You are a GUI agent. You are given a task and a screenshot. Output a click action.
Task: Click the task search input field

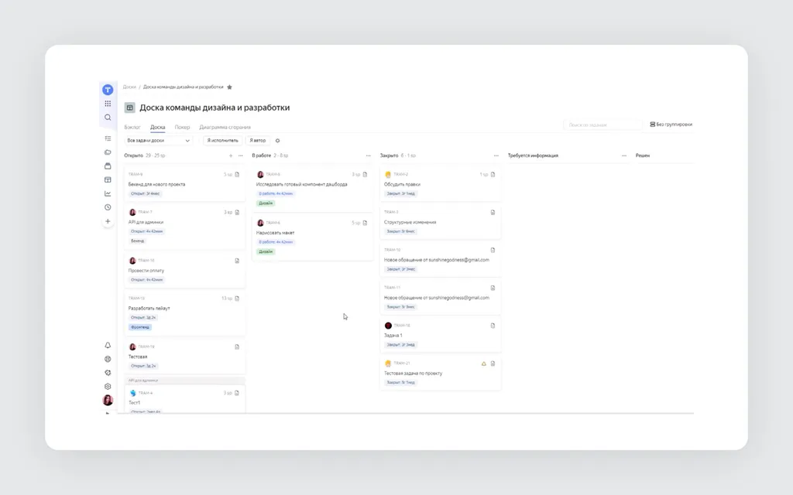(602, 125)
